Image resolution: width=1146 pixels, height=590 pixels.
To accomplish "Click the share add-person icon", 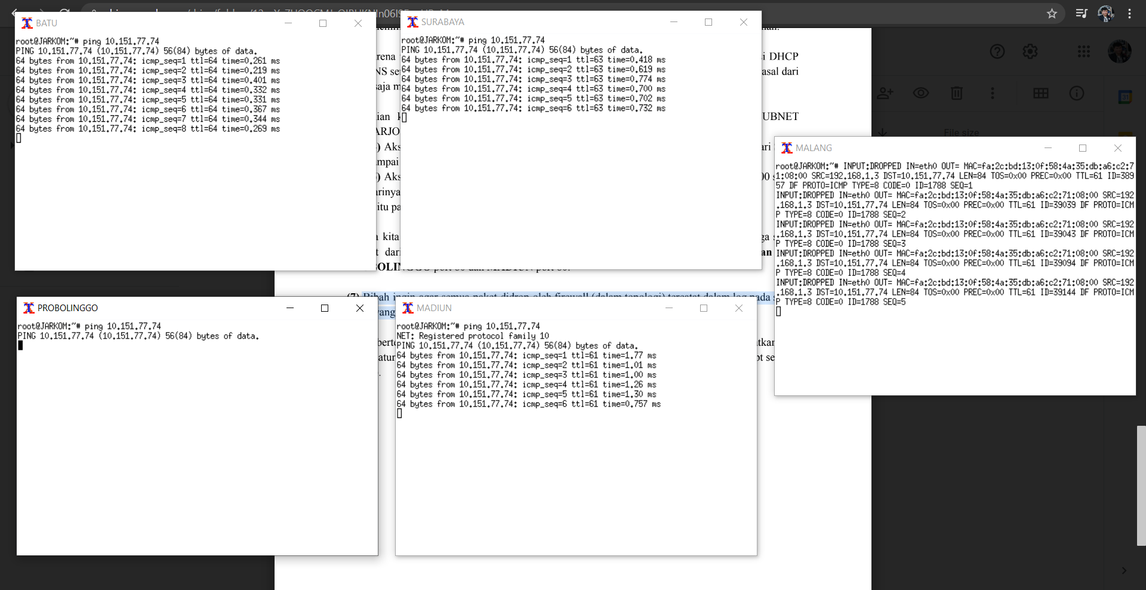I will point(885,93).
